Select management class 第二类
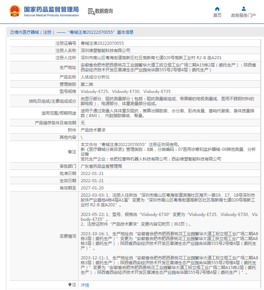 tap(87, 84)
